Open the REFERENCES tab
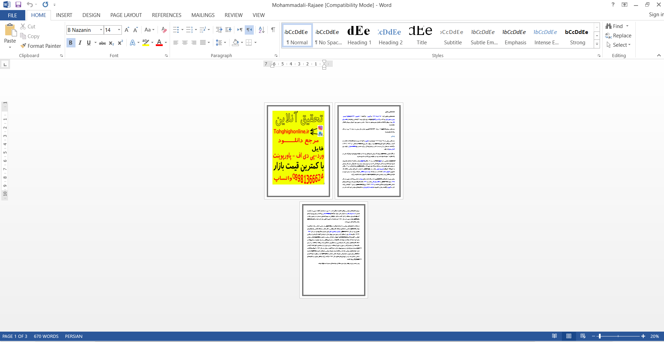 [x=167, y=15]
